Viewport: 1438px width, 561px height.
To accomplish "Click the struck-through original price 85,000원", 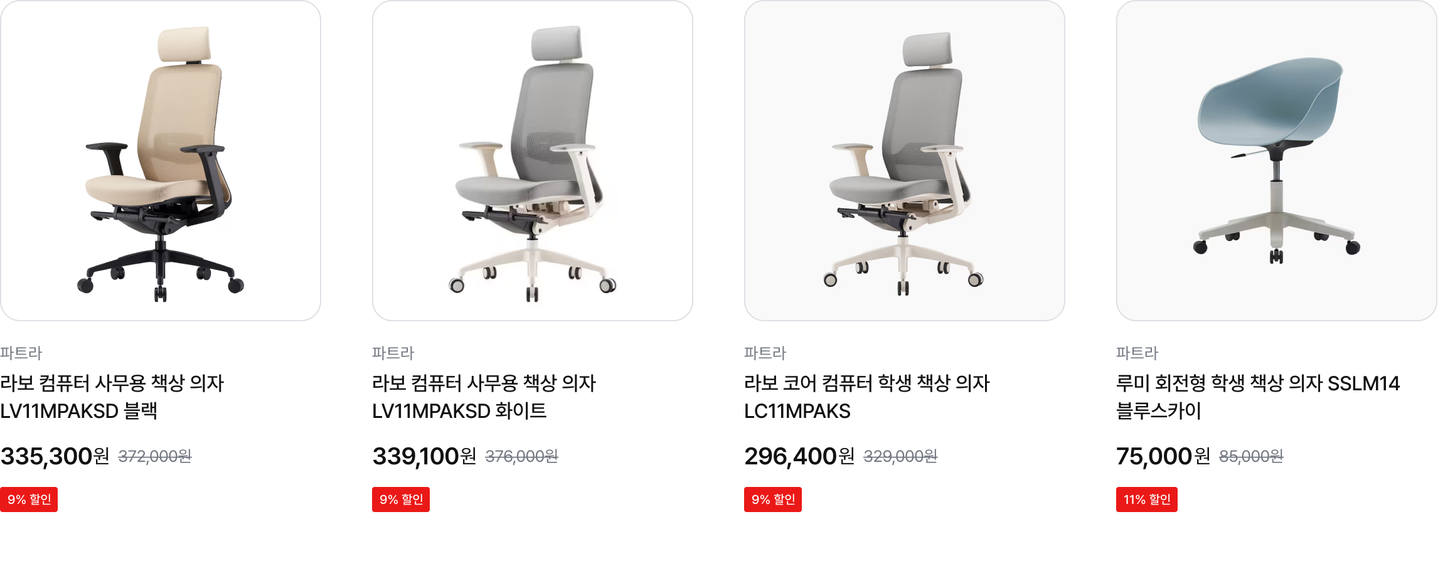I will tap(1251, 456).
